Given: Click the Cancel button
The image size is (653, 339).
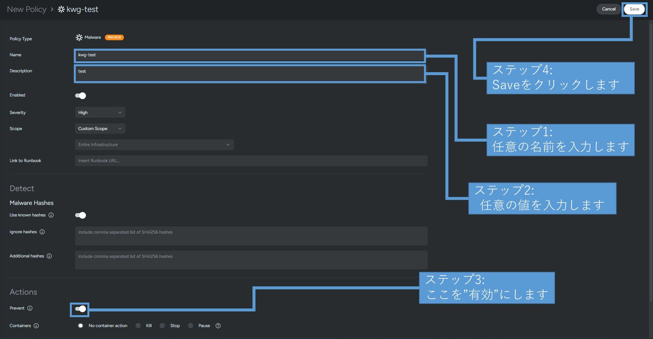Looking at the screenshot, I should tap(608, 9).
